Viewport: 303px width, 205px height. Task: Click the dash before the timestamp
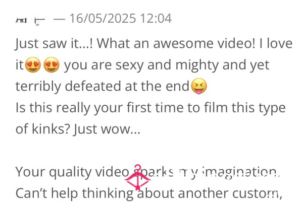coord(59,19)
